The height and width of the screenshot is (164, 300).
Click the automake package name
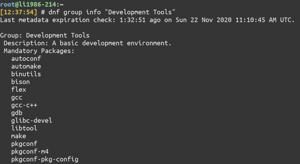pos(26,66)
